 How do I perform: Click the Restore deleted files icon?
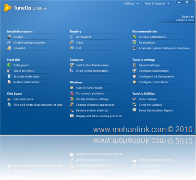coord(9,82)
